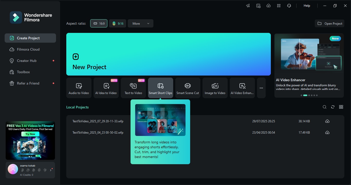Click the Filmora Cloud sidebar icon

(x=12, y=49)
